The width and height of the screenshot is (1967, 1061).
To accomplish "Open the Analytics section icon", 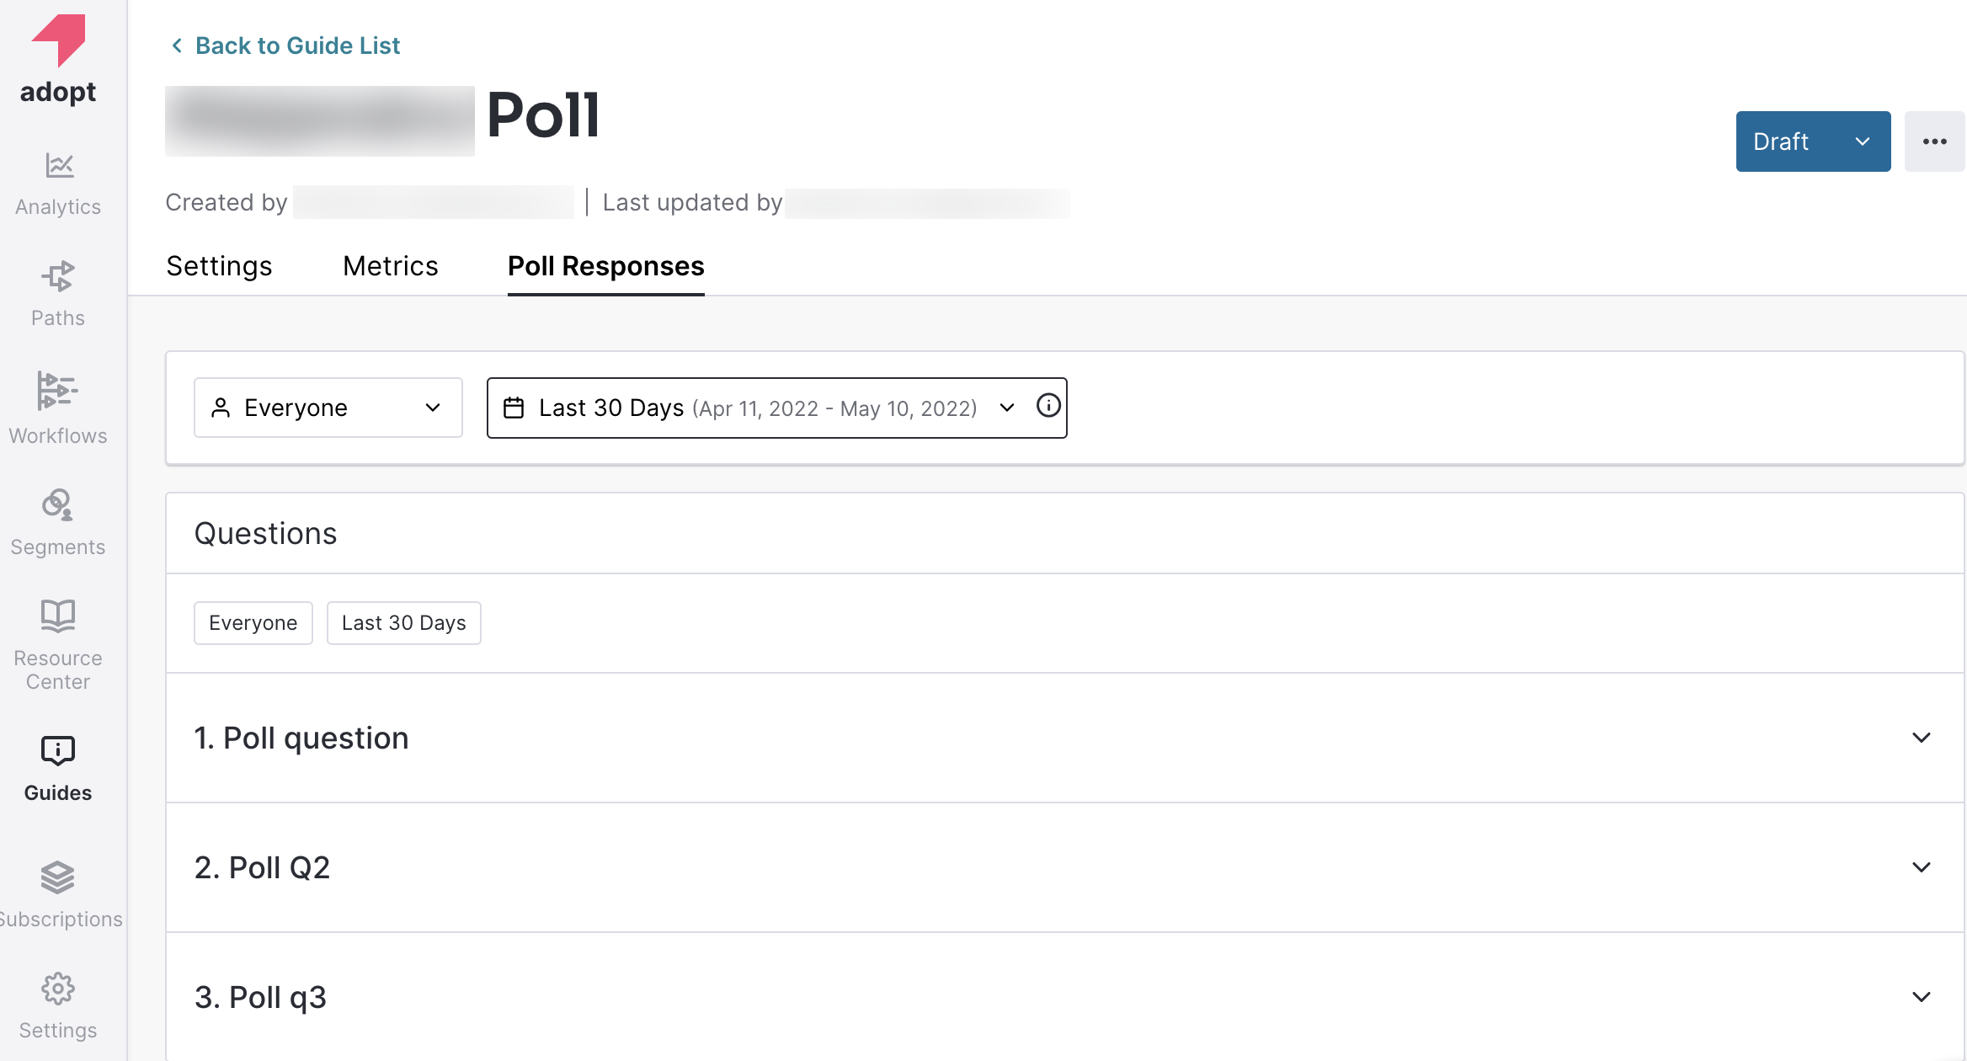I will 59,166.
